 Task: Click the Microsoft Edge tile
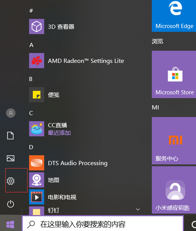174,16
